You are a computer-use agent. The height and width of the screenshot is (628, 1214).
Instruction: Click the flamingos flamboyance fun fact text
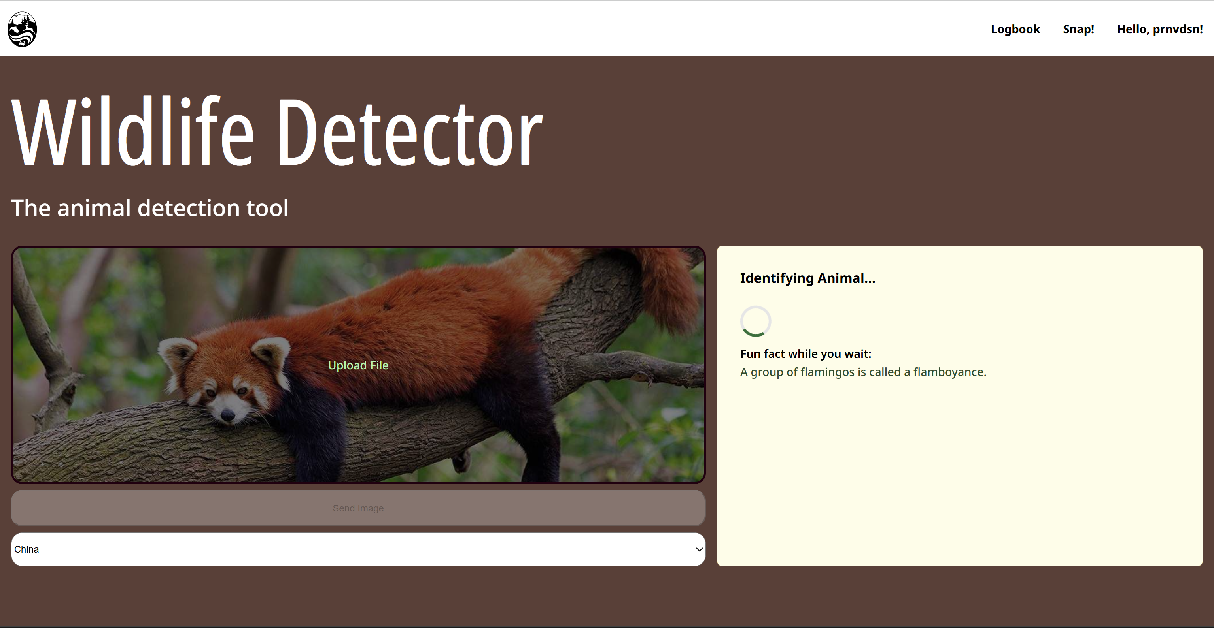tap(863, 372)
